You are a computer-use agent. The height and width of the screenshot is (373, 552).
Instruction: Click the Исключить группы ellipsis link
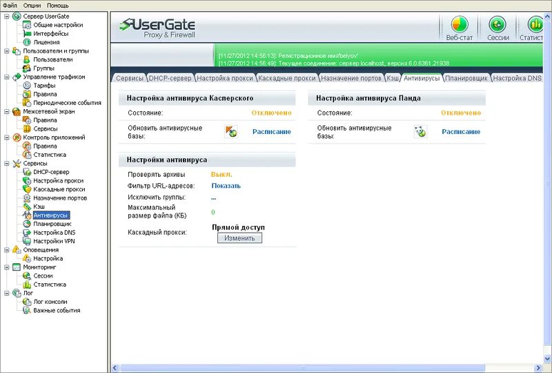(x=214, y=198)
